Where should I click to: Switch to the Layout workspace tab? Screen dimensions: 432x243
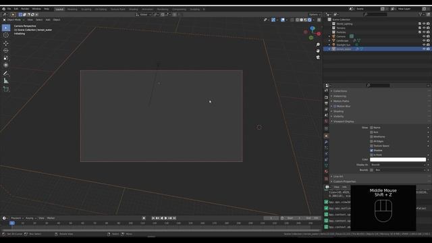point(59,9)
